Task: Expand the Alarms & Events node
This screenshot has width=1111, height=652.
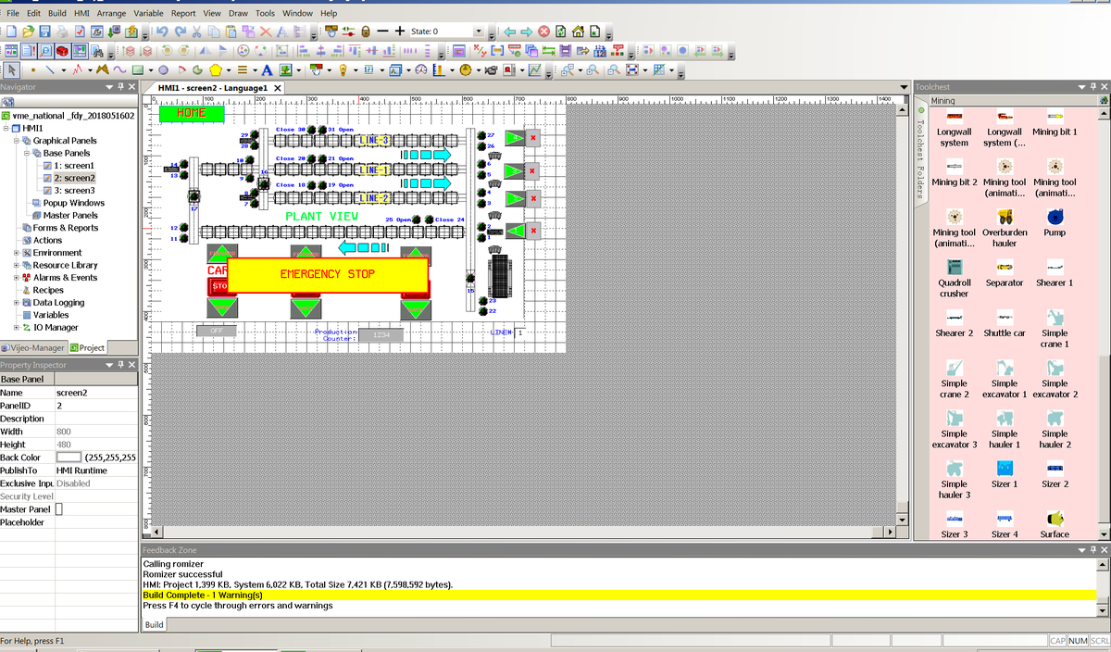Action: [17, 278]
